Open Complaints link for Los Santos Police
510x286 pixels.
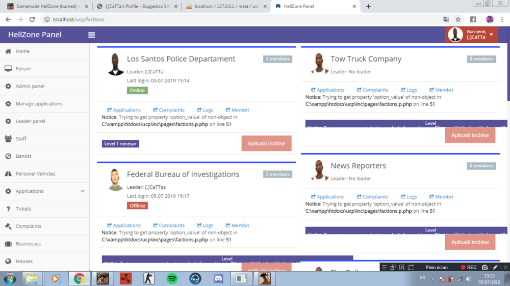pos(169,110)
